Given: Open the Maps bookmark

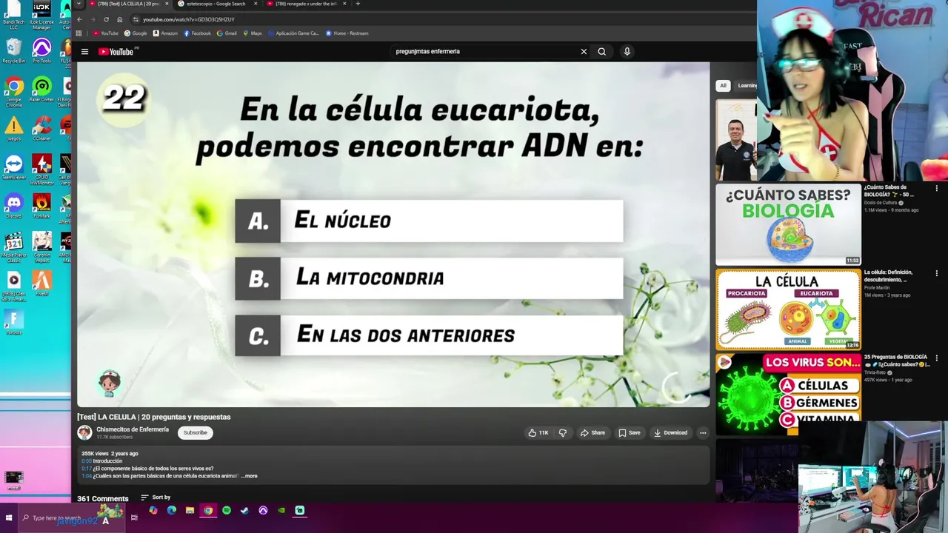Looking at the screenshot, I should coord(252,33).
